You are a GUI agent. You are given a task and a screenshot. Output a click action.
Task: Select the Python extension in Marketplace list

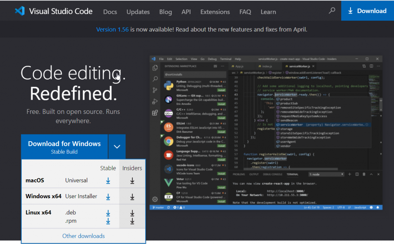(195, 86)
